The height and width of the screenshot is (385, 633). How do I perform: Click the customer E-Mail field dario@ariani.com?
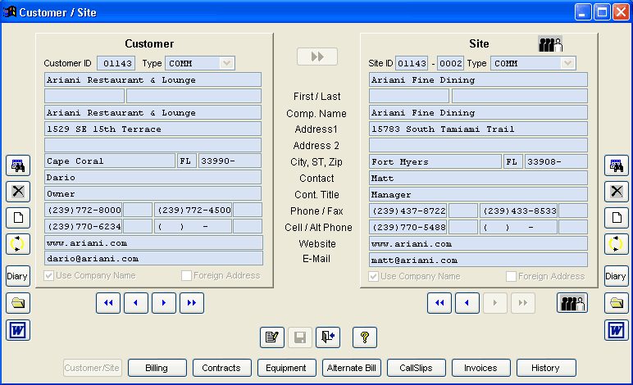153,258
